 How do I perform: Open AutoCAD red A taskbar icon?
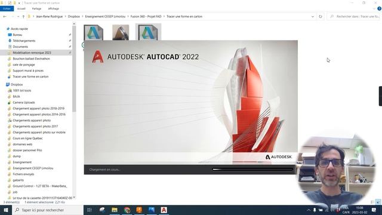coord(164,210)
